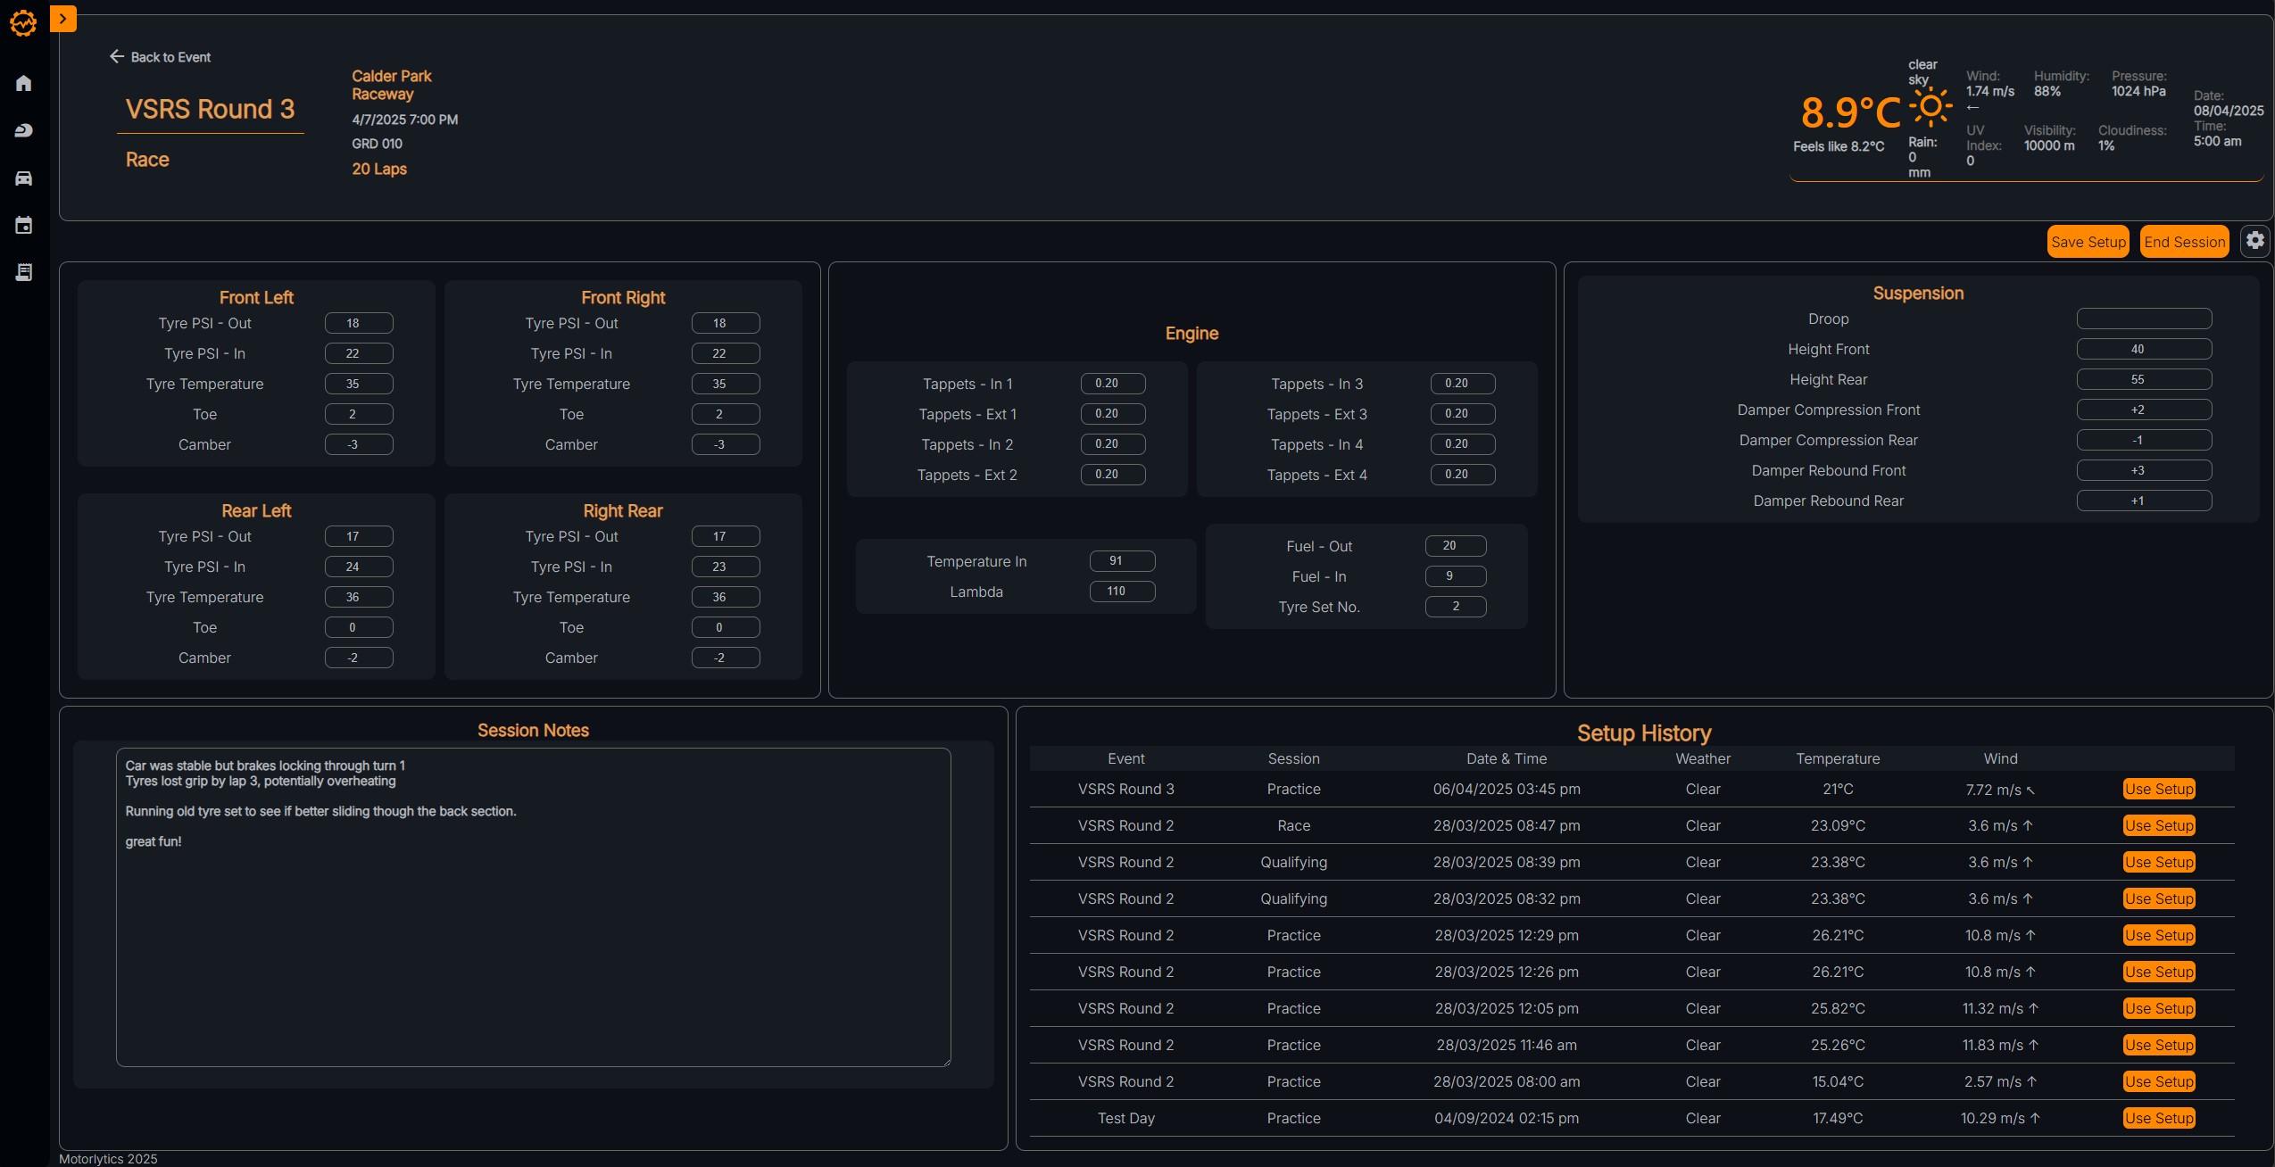The width and height of the screenshot is (2275, 1167).
Task: Click the back arrow next to Back to Event
Action: (x=118, y=56)
